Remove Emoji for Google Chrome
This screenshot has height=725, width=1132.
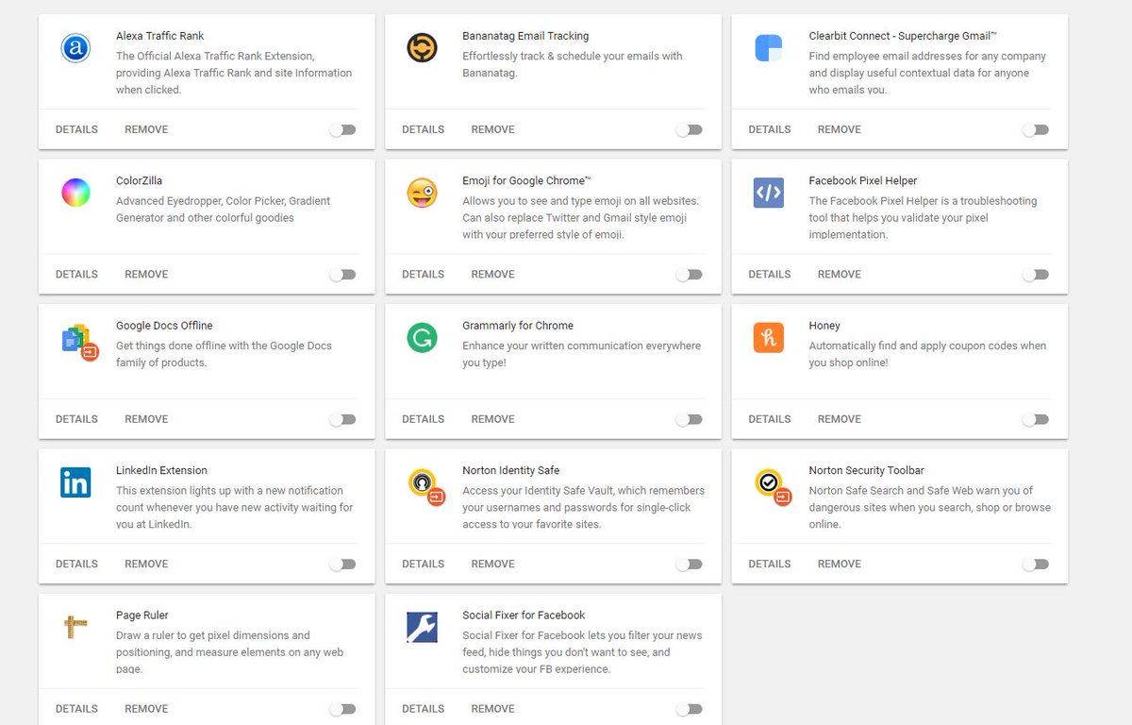(x=492, y=274)
